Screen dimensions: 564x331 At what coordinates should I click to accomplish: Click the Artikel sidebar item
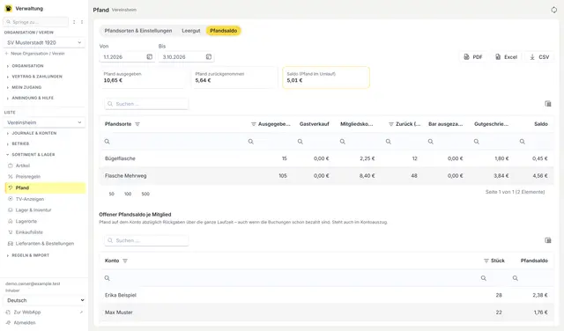click(45, 165)
